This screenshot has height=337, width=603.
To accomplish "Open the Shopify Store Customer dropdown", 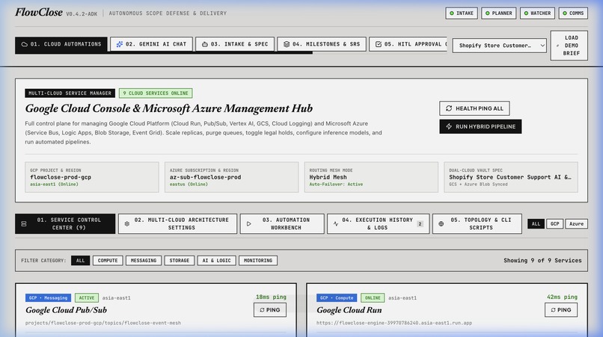I will pyautogui.click(x=499, y=46).
